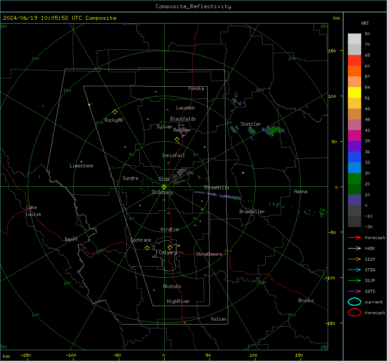Screen dimensions: 387x361
Task: Click the km label at bottom-left corner
Action: [x=6, y=356]
